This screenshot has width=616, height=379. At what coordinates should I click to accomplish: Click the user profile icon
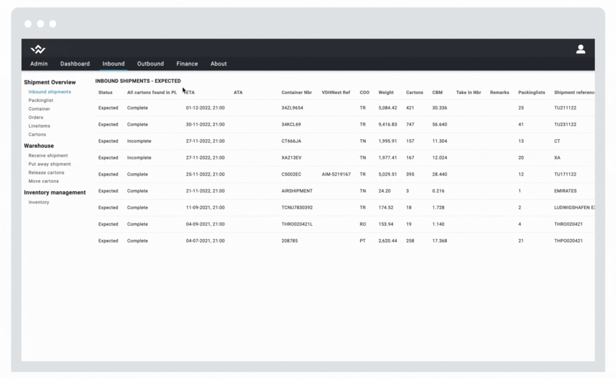point(580,49)
